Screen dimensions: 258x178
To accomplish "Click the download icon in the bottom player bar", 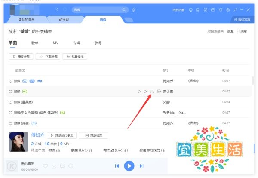I will pyautogui.click(x=54, y=166).
